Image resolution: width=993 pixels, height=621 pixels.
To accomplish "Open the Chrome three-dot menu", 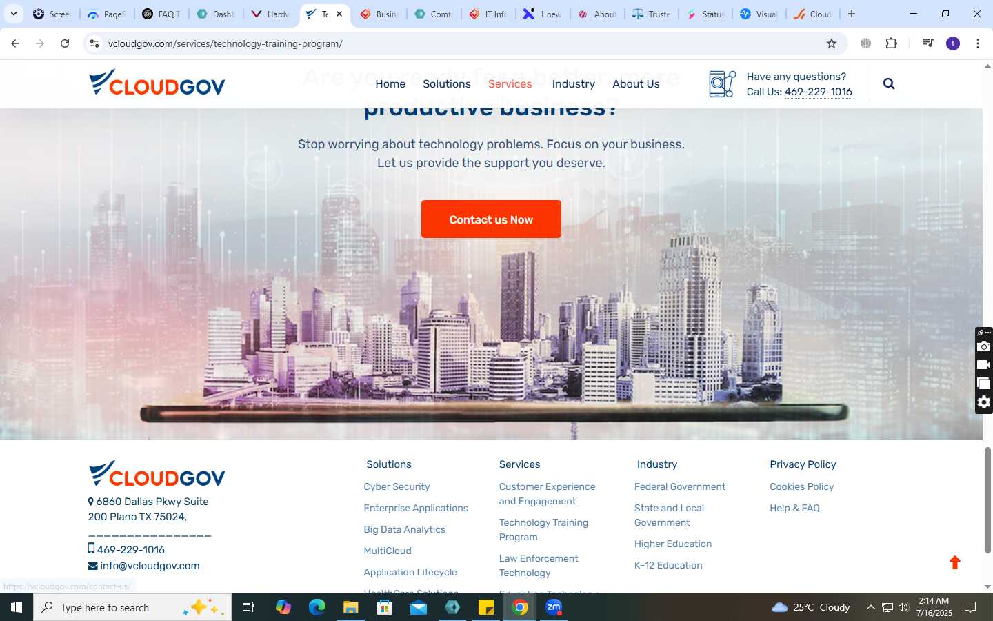I will (x=978, y=43).
